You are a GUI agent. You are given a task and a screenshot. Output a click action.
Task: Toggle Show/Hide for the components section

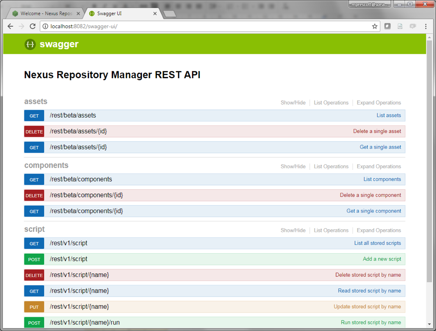click(x=293, y=167)
